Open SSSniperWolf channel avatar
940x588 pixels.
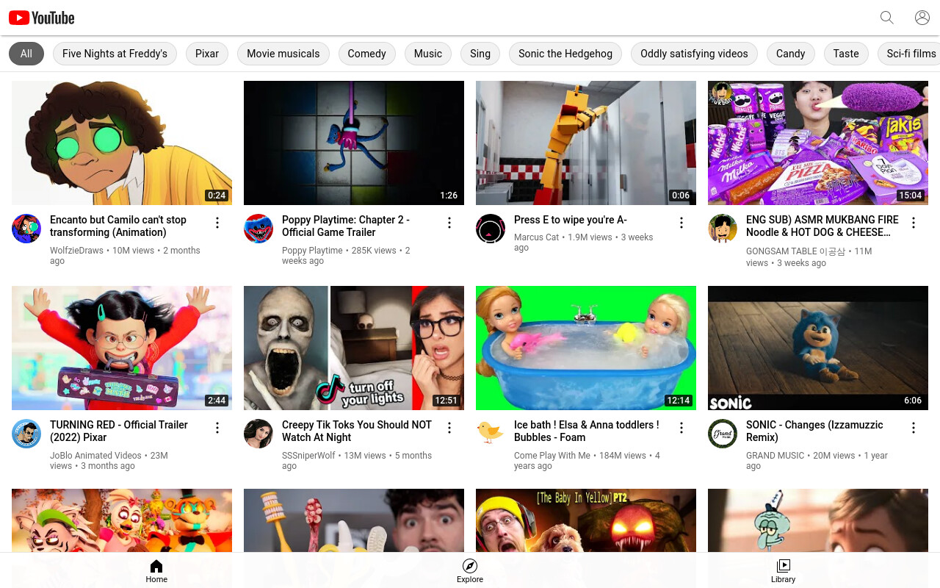(258, 434)
